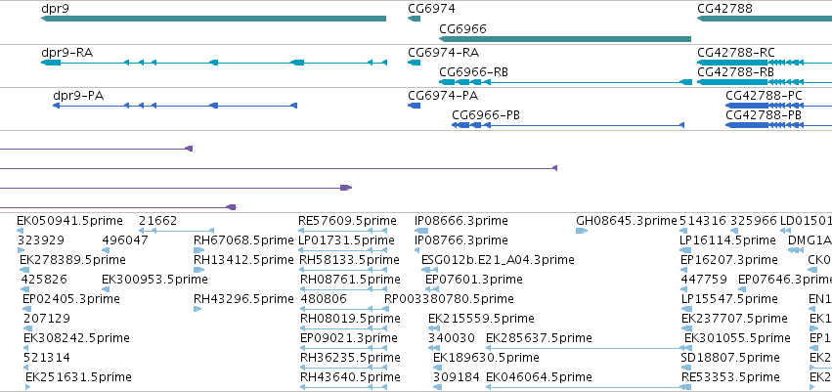Select the IP08666.3prime EST label
Image resolution: width=832 pixels, height=392 pixels.
point(461,221)
